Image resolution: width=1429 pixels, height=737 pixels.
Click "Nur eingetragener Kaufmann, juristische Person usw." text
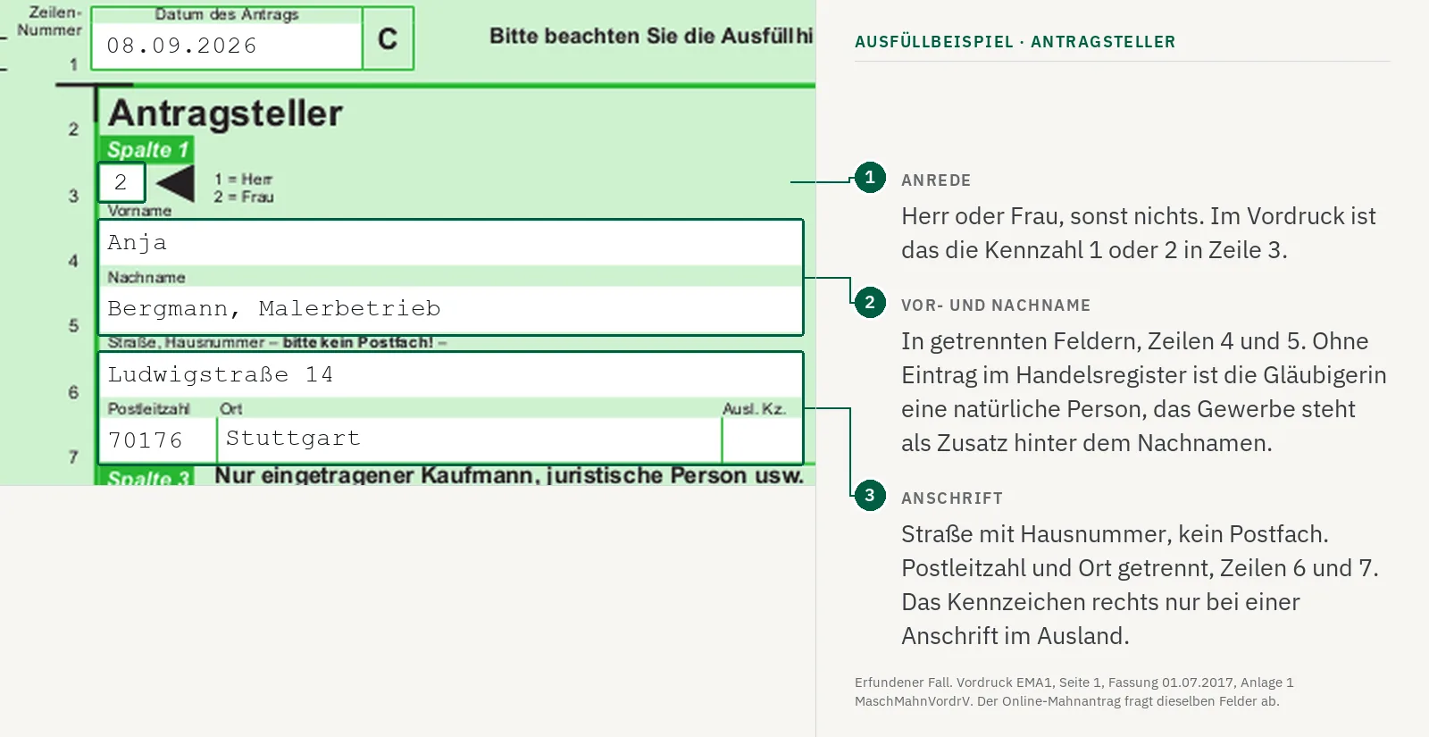coord(509,475)
